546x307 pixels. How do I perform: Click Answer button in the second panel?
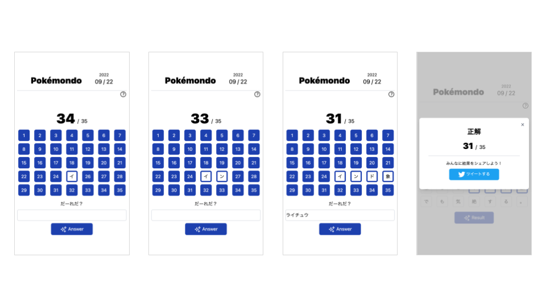206,229
